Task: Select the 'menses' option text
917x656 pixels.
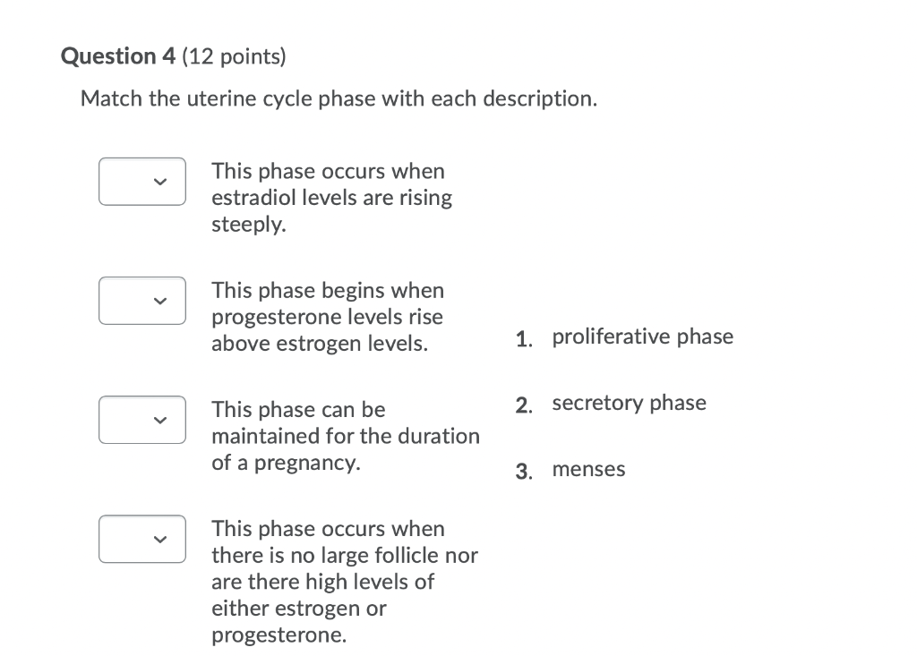Action: 588,468
